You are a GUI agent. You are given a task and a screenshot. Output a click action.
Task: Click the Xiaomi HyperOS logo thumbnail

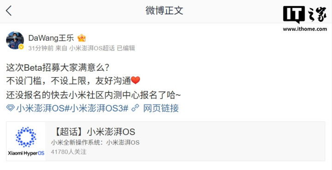pyautogui.click(x=26, y=141)
